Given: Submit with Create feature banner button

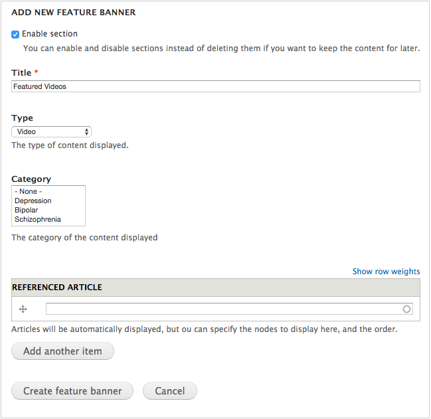Looking at the screenshot, I should 72,391.
